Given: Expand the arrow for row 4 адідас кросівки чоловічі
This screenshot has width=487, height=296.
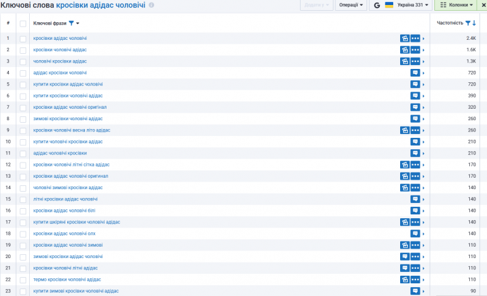Looking at the screenshot, I should pyautogui.click(x=424, y=73).
